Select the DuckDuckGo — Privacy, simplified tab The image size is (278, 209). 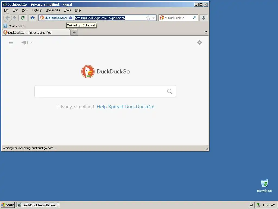click(x=36, y=33)
